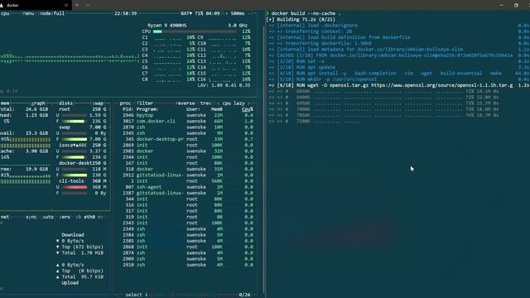
Task: Toggle net sync scaling
Action: [x=31, y=217]
